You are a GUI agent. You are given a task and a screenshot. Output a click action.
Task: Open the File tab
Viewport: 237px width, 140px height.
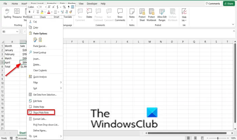tap(5, 4)
